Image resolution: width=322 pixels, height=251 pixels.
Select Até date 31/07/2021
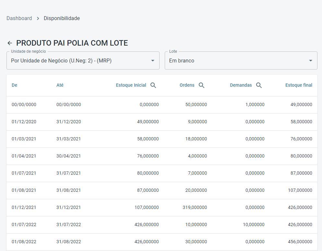point(69,173)
